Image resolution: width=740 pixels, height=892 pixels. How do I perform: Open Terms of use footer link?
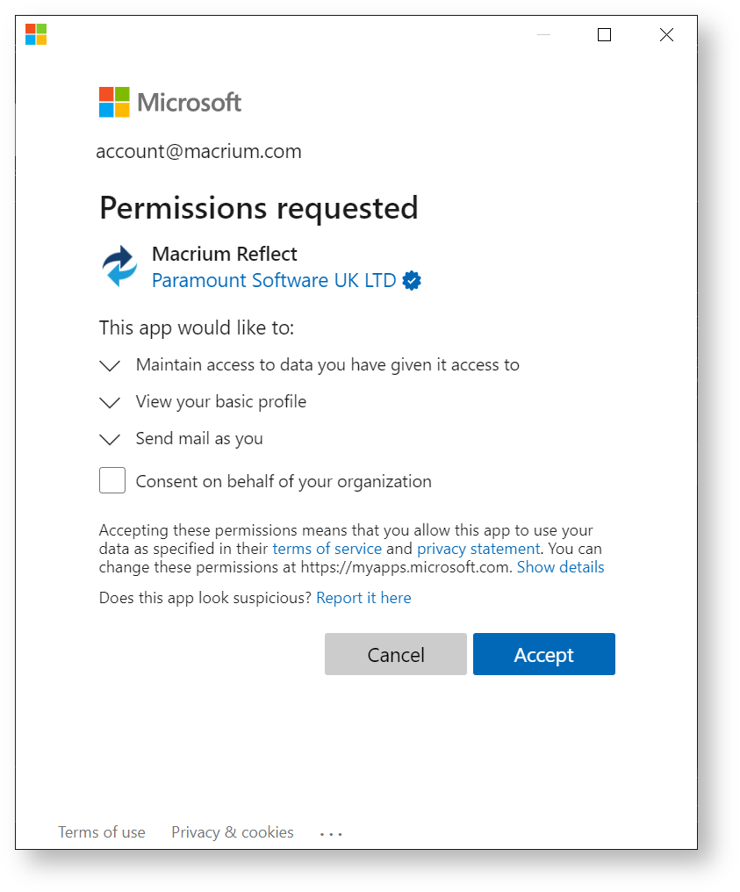click(102, 832)
